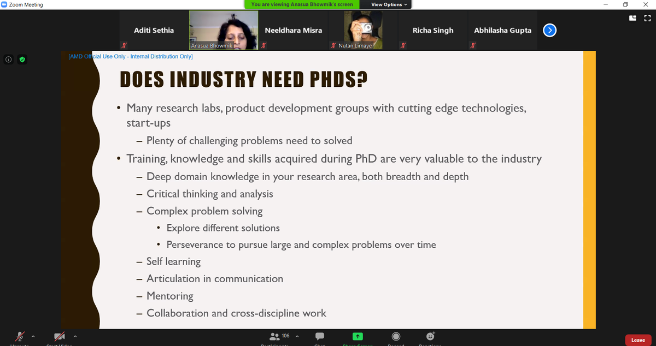This screenshot has width=656, height=346.
Task: Switch the video gallery layout view
Action: click(633, 18)
